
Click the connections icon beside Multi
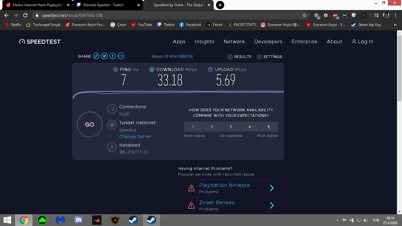pos(112,109)
